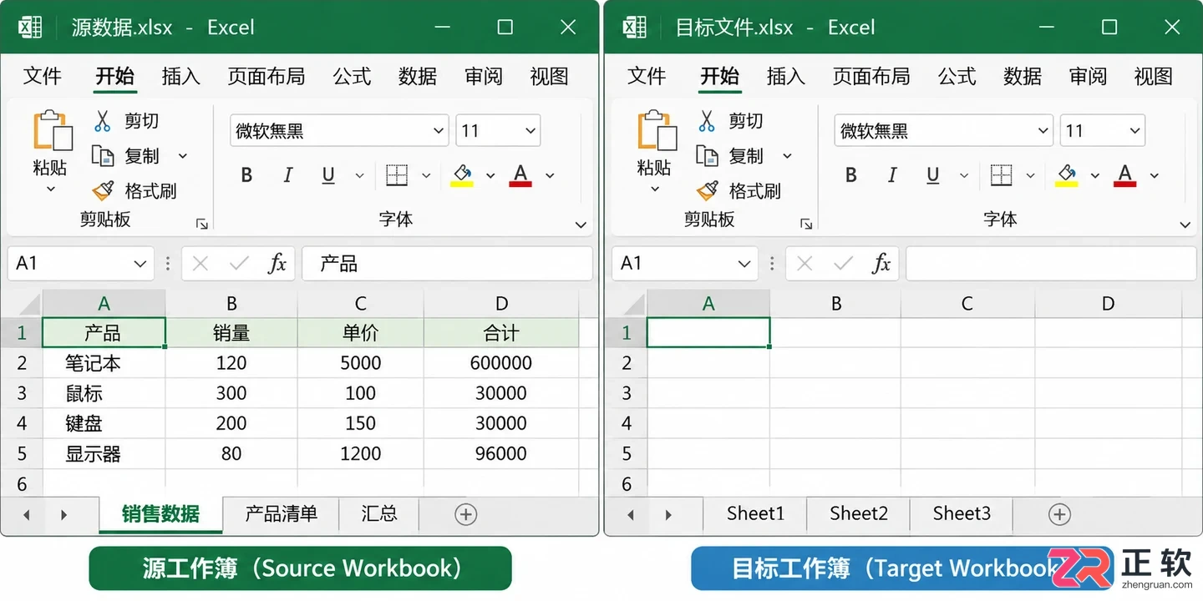Click Paste icon in source workbook window

tap(53, 131)
